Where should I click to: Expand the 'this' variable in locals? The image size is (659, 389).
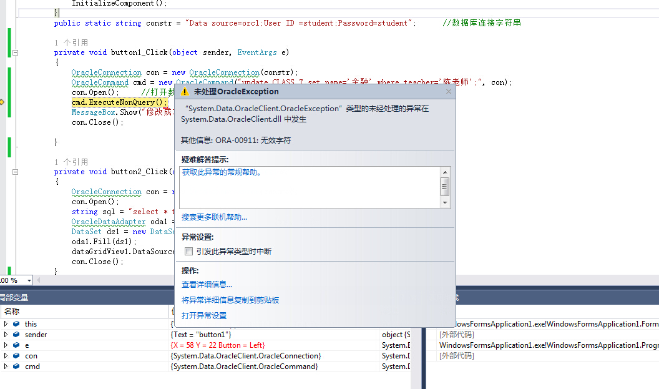[x=6, y=324]
